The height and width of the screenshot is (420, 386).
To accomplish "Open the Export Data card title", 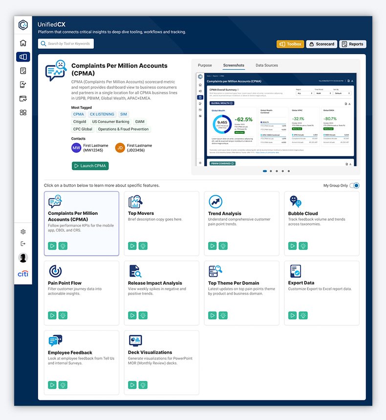I will 301,283.
